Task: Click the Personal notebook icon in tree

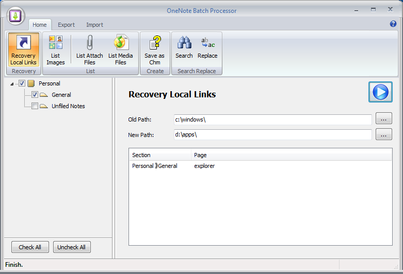Action: point(31,83)
